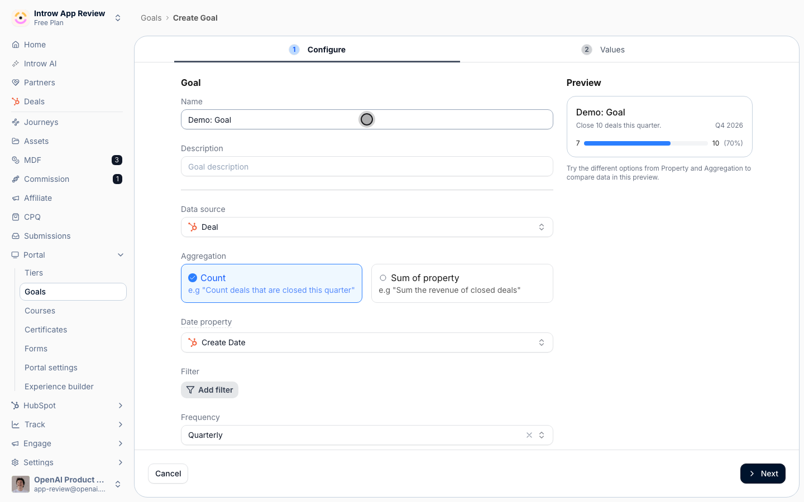This screenshot has height=502, width=804.
Task: Click the Cancel button
Action: [x=168, y=474]
